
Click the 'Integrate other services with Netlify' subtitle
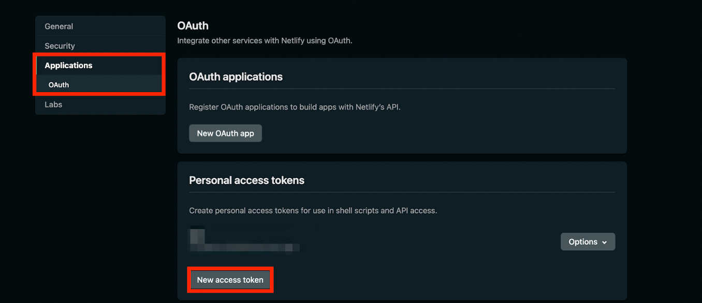[265, 40]
